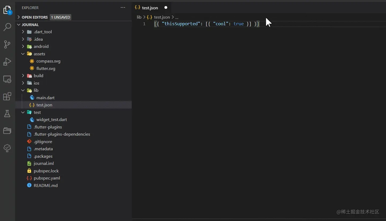
Task: Open compass.svg from the assets folder
Action: [48, 61]
